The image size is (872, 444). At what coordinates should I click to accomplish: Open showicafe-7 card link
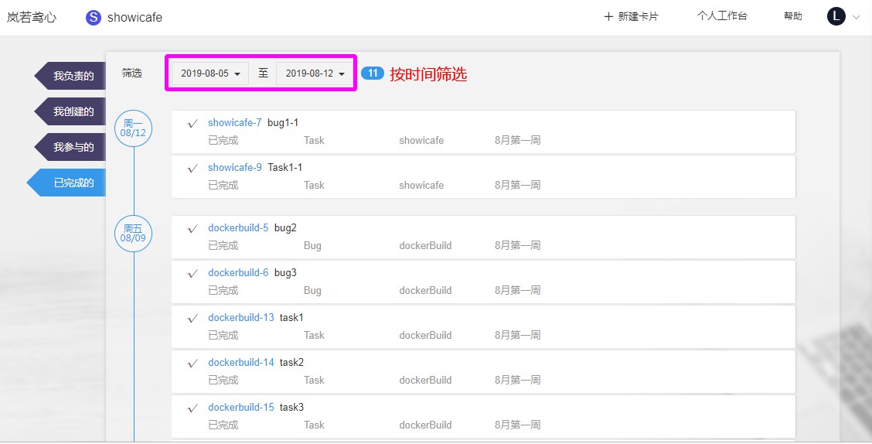pos(235,122)
